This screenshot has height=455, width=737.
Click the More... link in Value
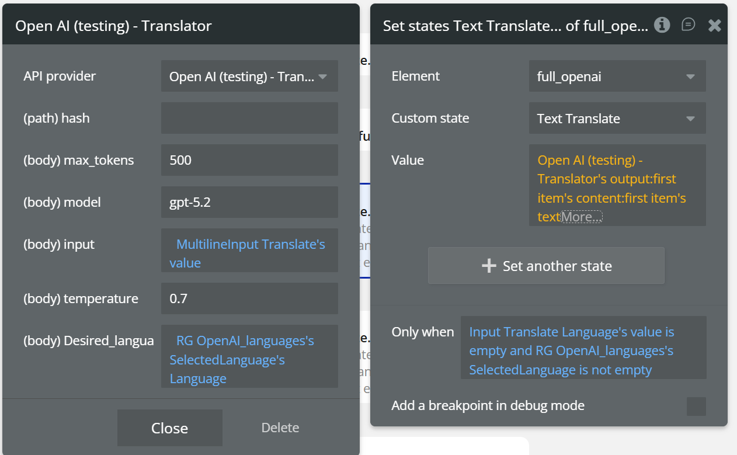(582, 217)
